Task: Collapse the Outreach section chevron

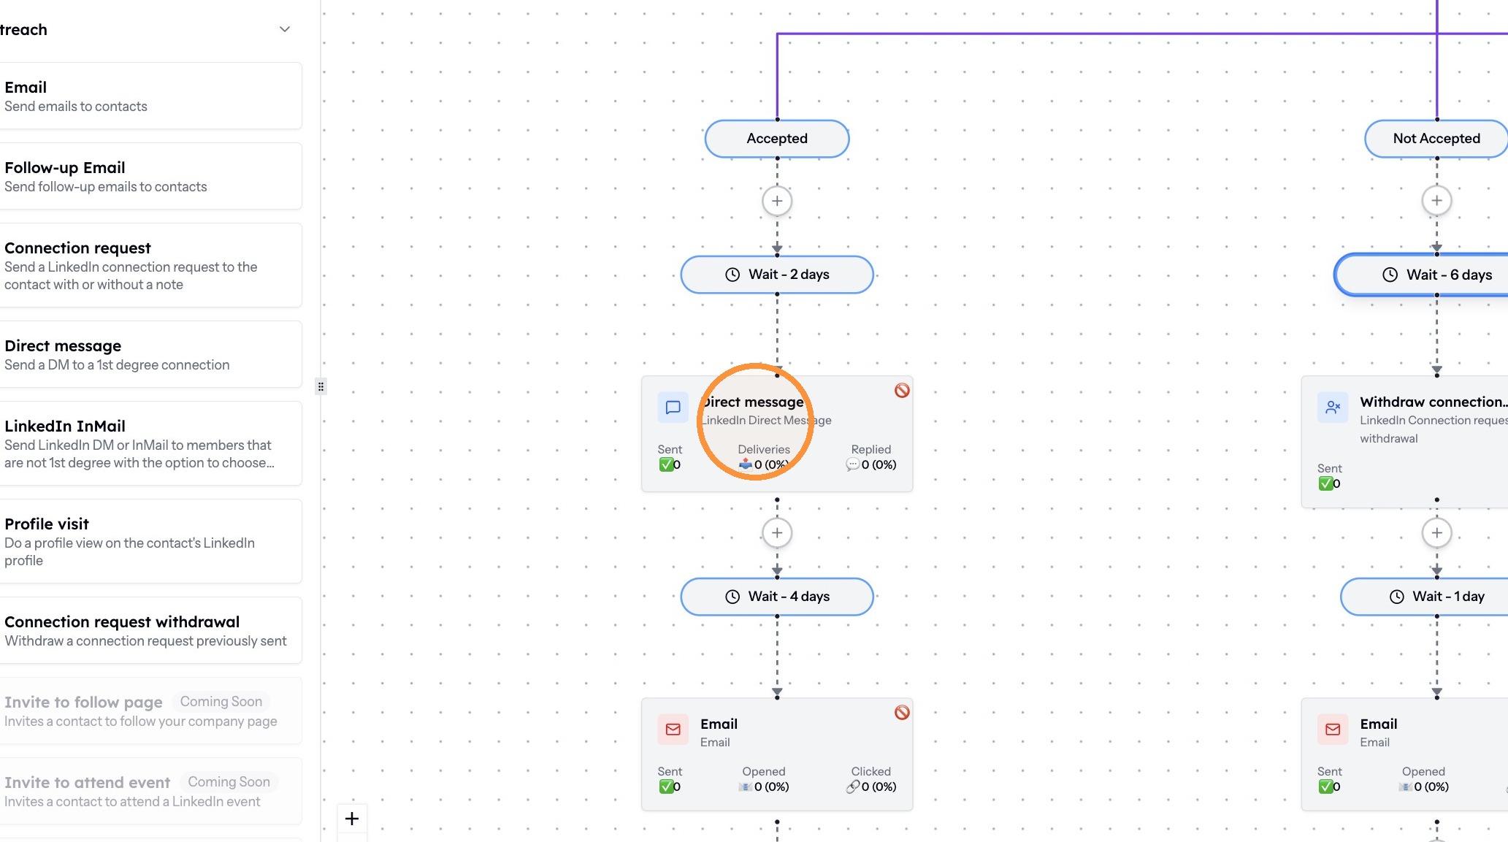Action: click(x=285, y=29)
